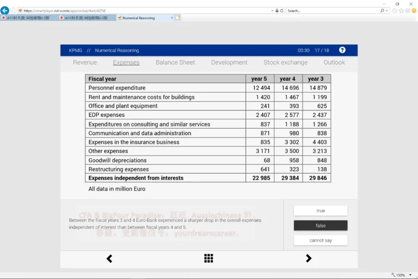Click the 'Fiscal year' header cell

tap(165, 79)
